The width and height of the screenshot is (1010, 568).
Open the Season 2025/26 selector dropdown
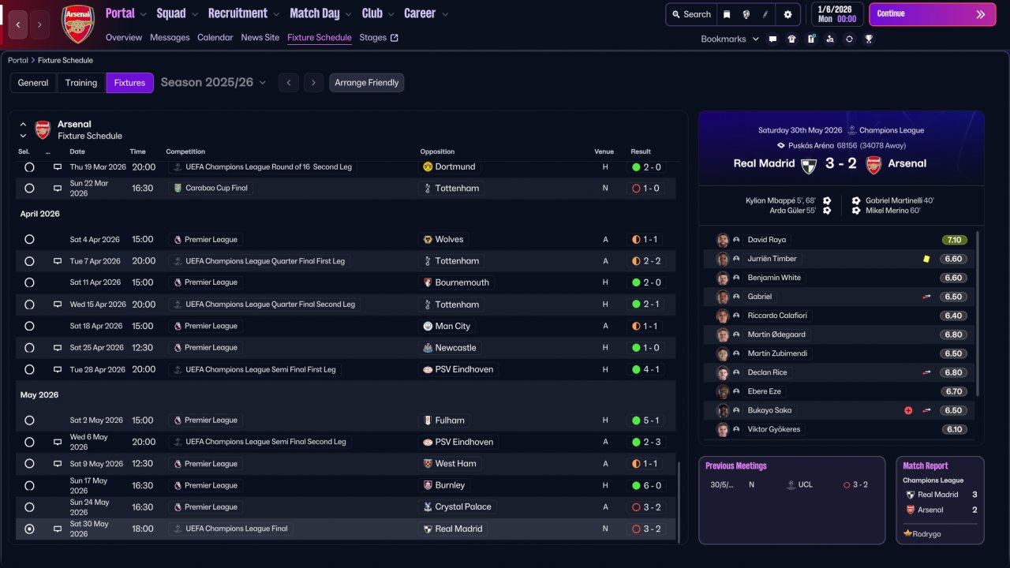coord(214,83)
